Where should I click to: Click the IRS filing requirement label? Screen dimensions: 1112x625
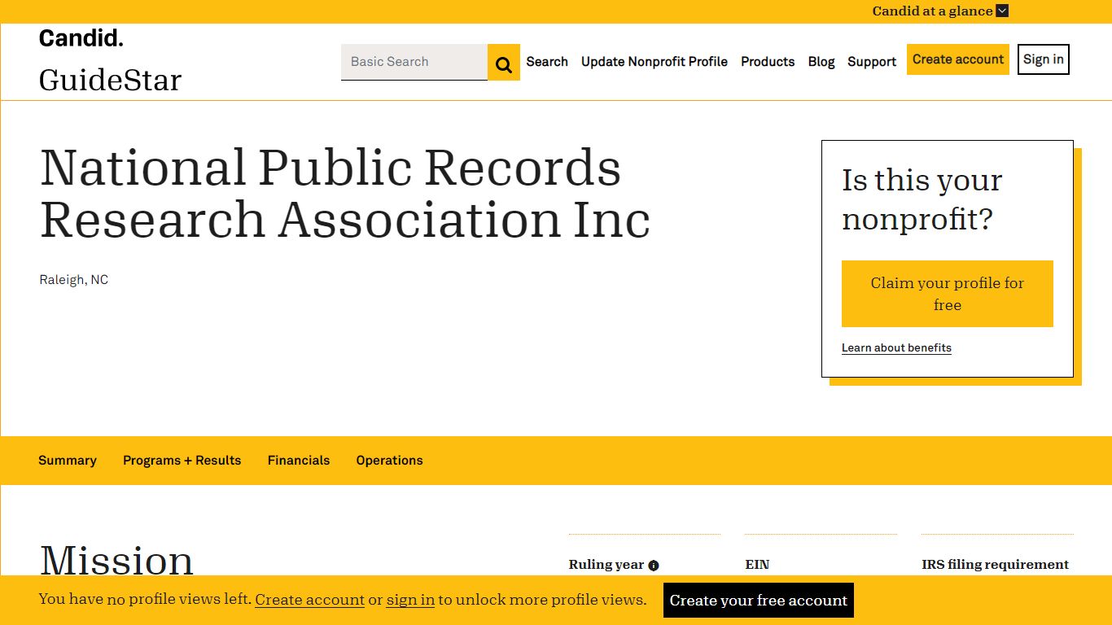[x=995, y=565]
